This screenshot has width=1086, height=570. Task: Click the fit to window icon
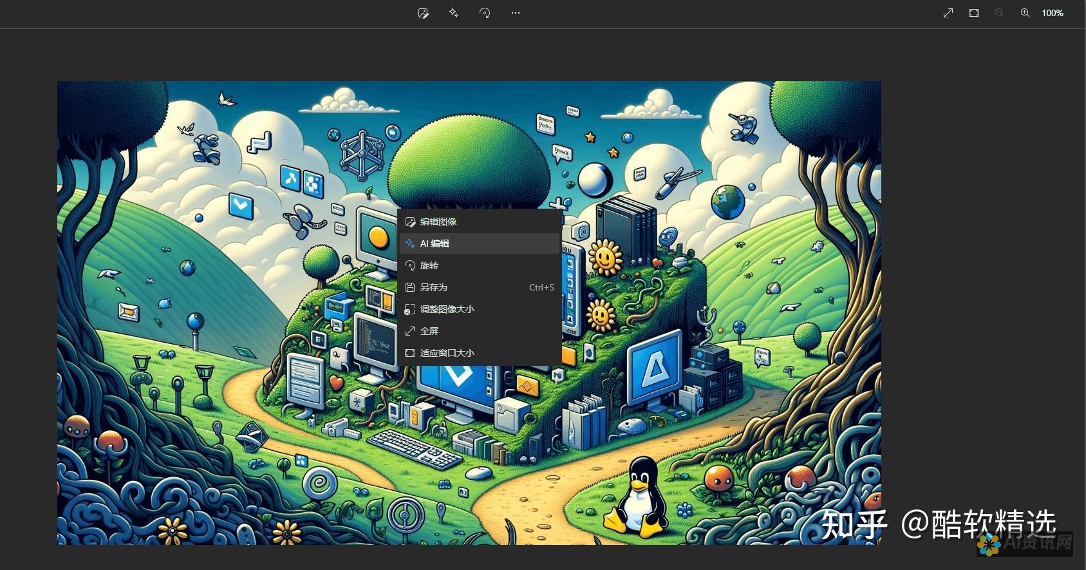pyautogui.click(x=974, y=13)
